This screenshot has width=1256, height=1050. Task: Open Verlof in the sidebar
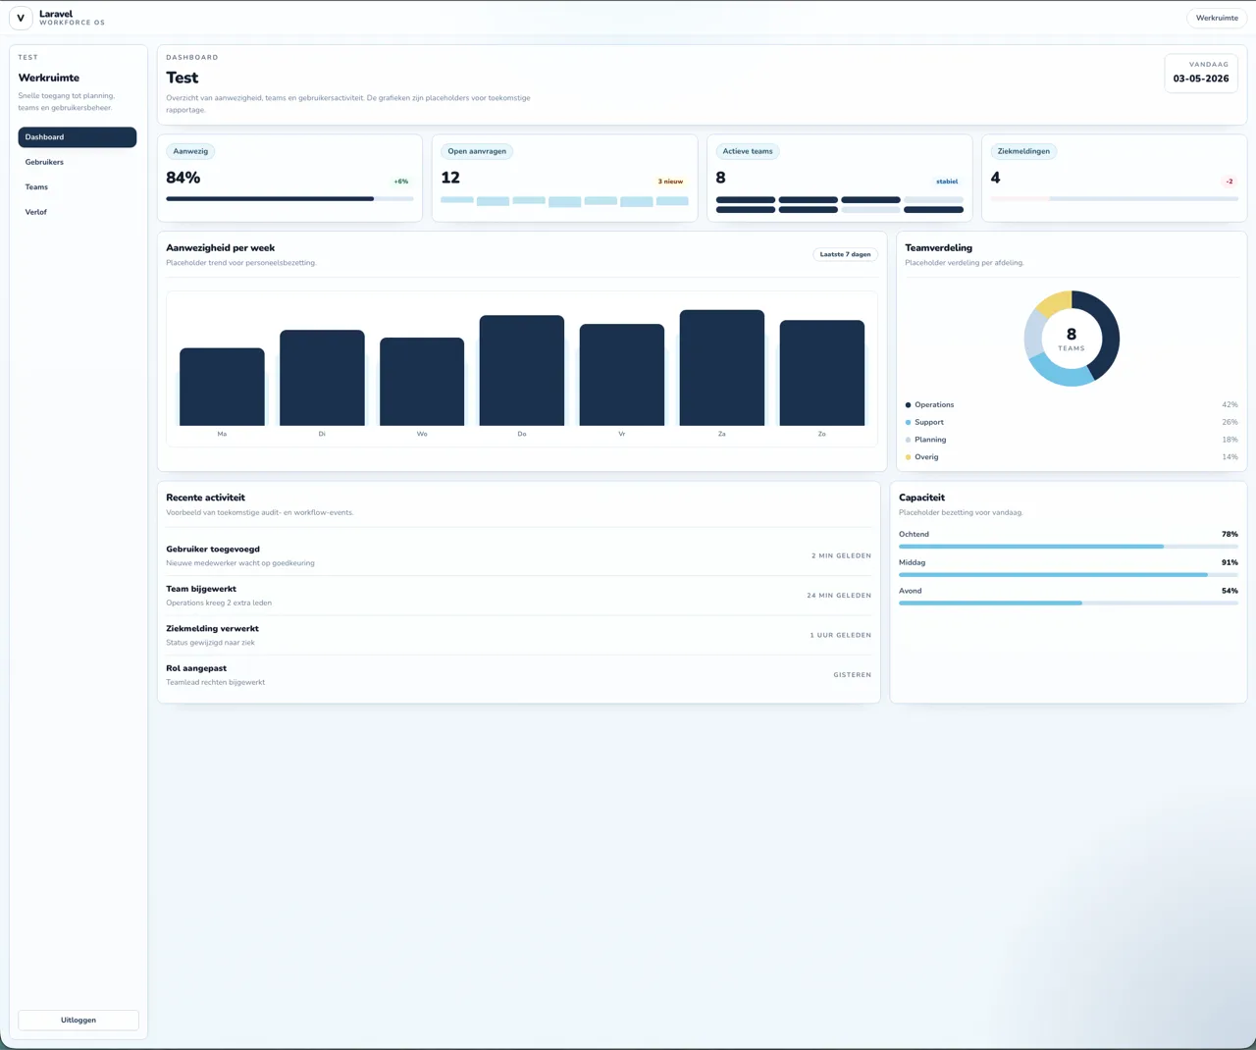[78, 212]
